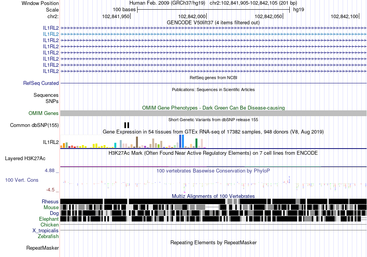Click the Mouse species label
367x257 pixels.
coord(51,208)
